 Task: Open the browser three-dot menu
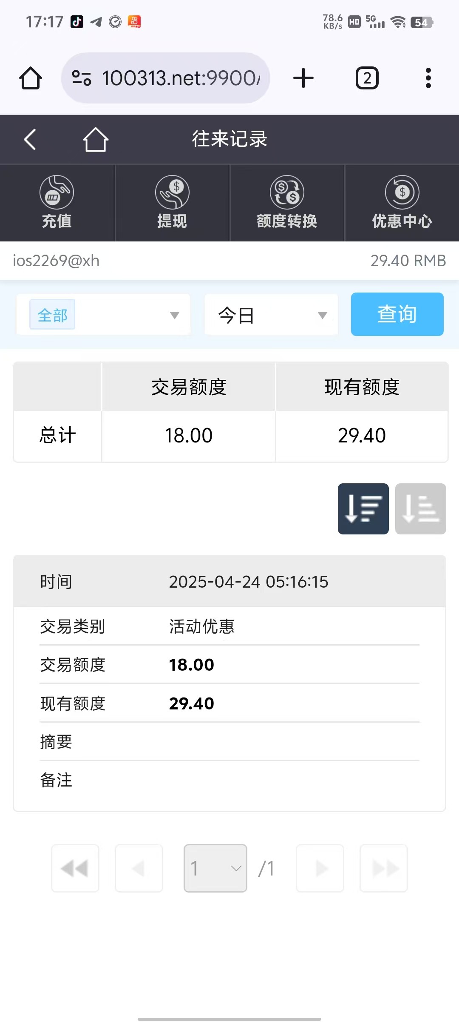(x=428, y=78)
